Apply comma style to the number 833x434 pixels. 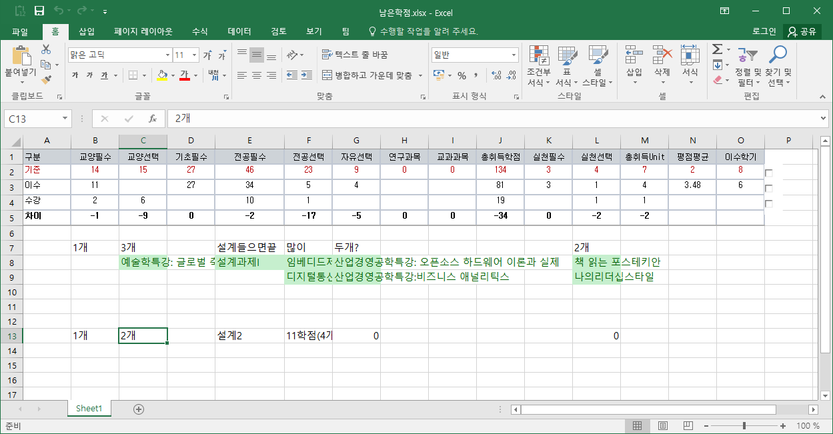pyautogui.click(x=476, y=75)
